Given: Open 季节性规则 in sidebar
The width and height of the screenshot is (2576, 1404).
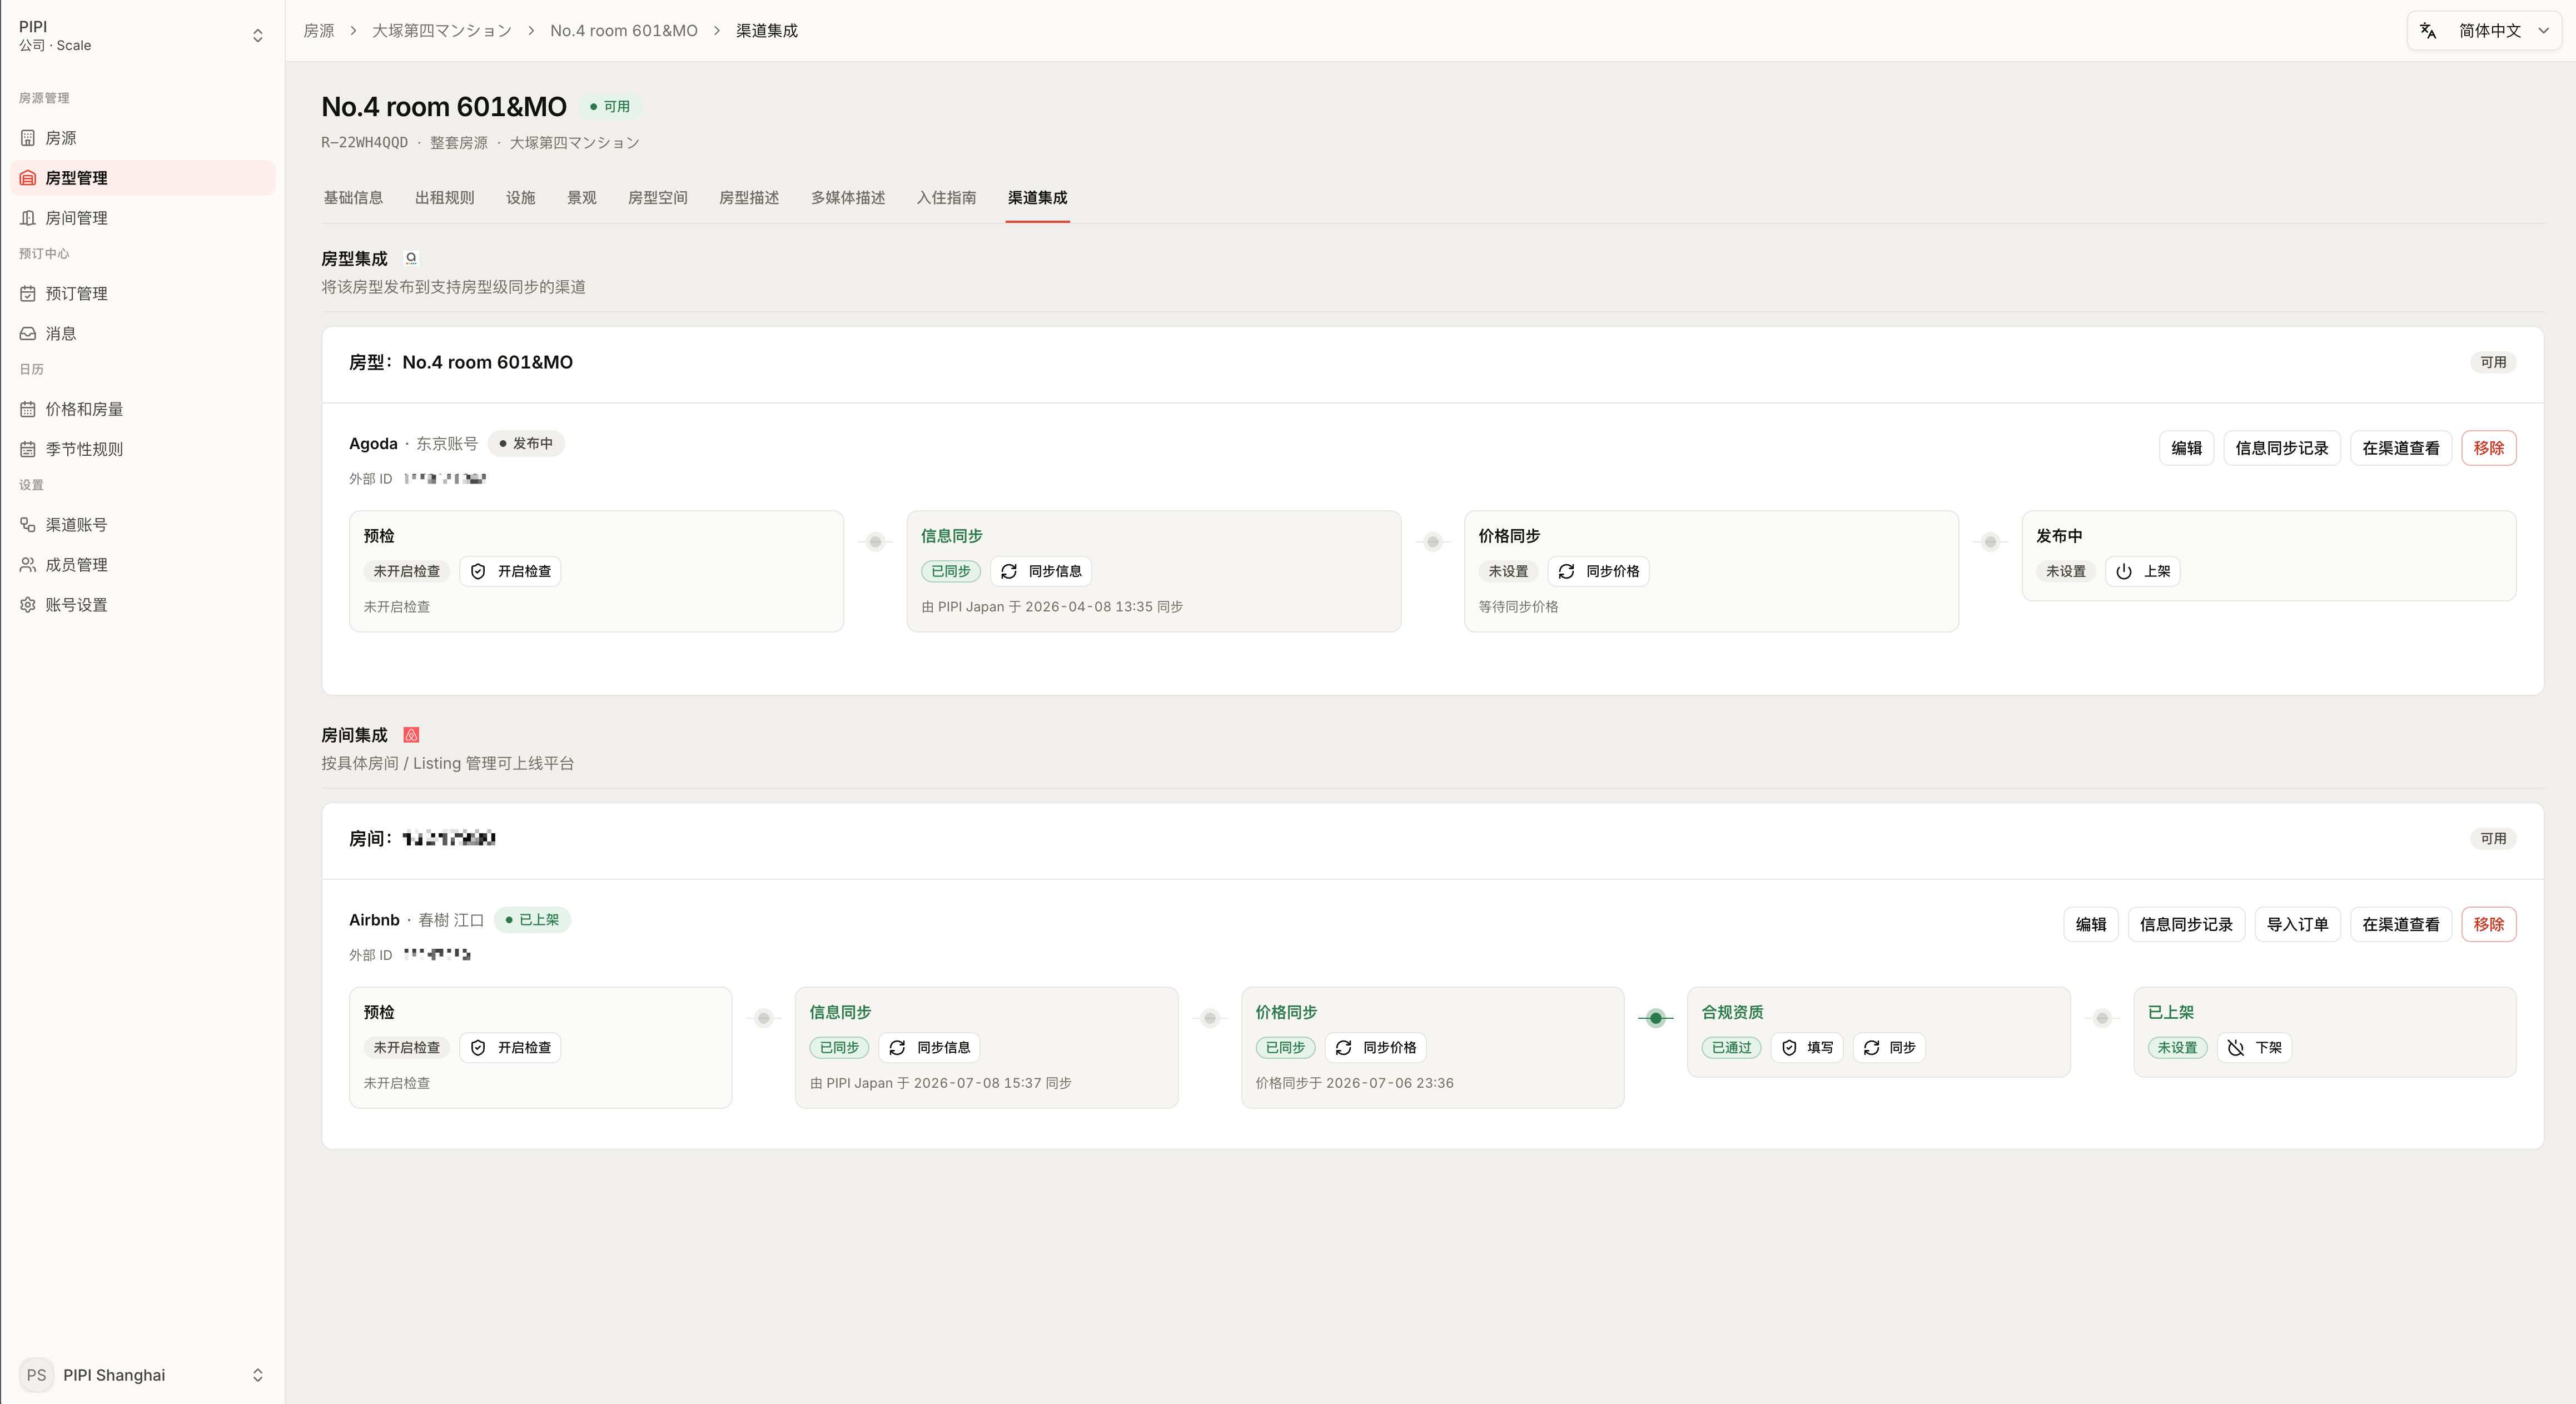Looking at the screenshot, I should (x=142, y=449).
